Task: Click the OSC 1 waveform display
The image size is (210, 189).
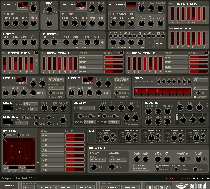Action: [x=23, y=6]
